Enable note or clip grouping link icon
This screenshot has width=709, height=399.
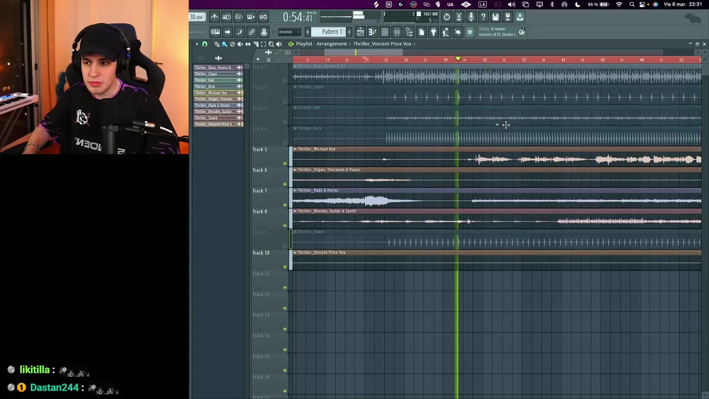[251, 32]
